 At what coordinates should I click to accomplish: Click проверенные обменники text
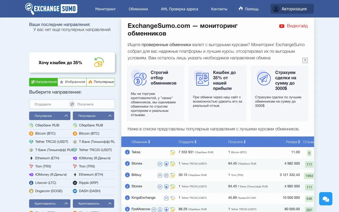(x=166, y=45)
